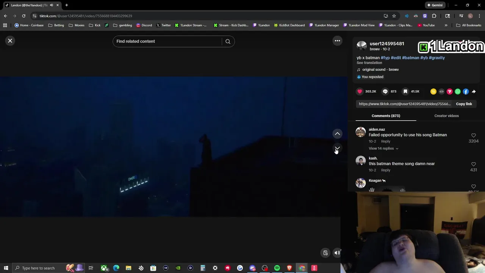Open Chrome extensions puzzle icon
Viewport: 485px width, 273px height.
click(434, 16)
